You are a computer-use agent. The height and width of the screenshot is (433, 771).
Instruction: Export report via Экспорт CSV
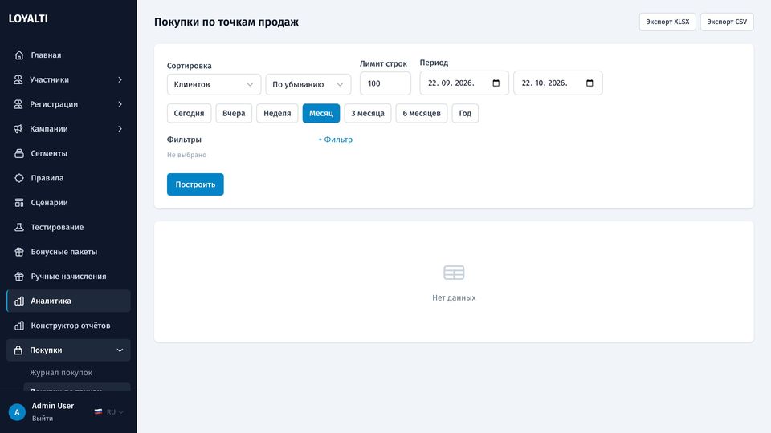[x=727, y=22]
